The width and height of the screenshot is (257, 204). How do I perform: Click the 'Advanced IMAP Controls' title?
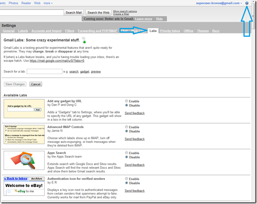pyautogui.click(x=66, y=127)
